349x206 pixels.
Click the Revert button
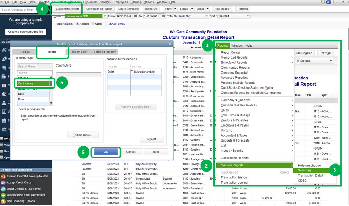tap(152, 139)
